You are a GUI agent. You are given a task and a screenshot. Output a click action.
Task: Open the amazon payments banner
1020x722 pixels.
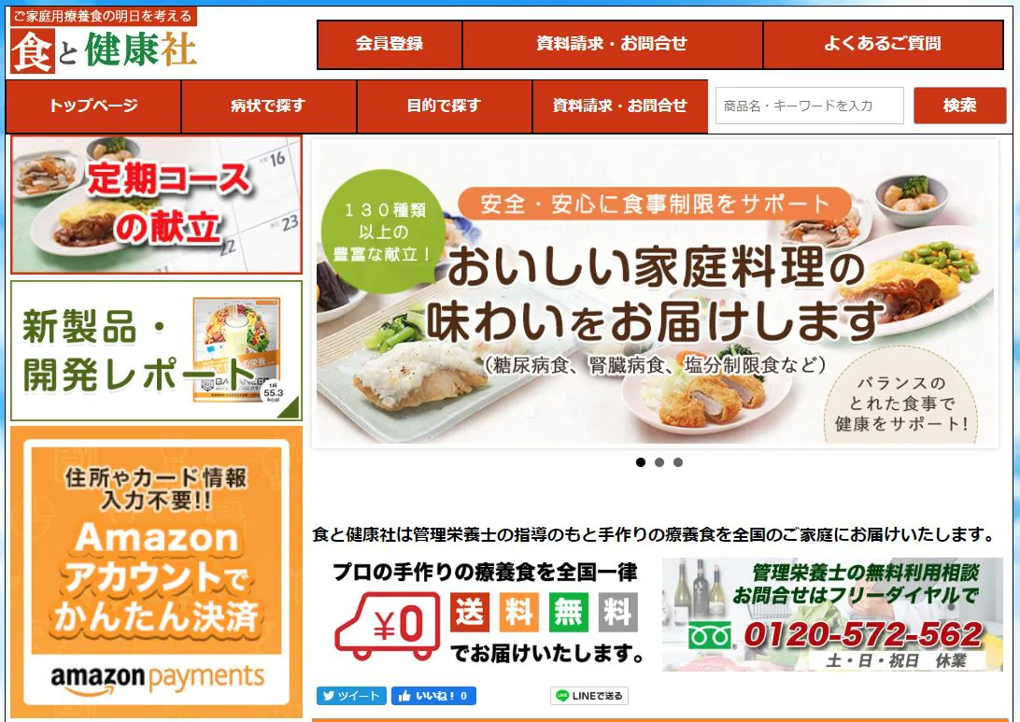156,573
